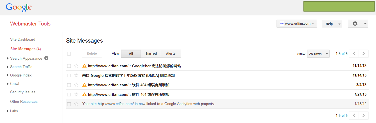The height and width of the screenshot is (123, 376).
Task: Open the www.crifan.com site dropdown
Action: pyautogui.click(x=296, y=24)
